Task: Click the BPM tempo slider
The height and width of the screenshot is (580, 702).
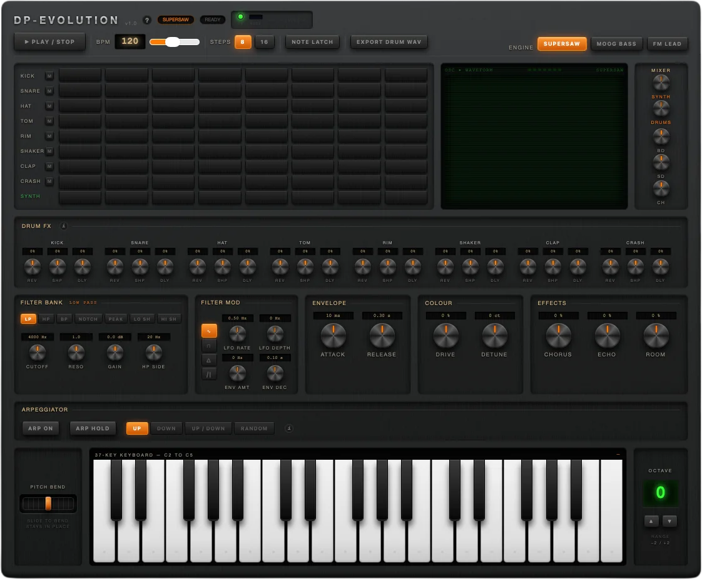Action: 175,42
